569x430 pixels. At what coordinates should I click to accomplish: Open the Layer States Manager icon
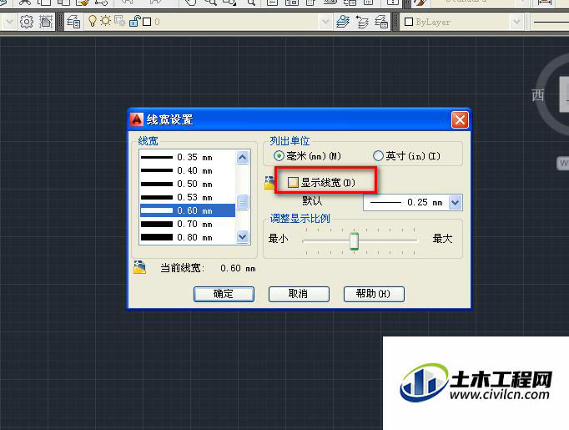381,22
